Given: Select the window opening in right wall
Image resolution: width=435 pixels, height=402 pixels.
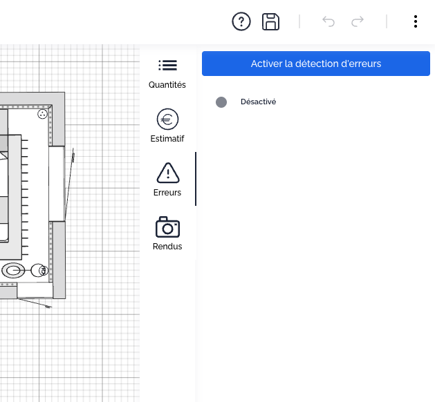Looking at the screenshot, I should coord(57,184).
